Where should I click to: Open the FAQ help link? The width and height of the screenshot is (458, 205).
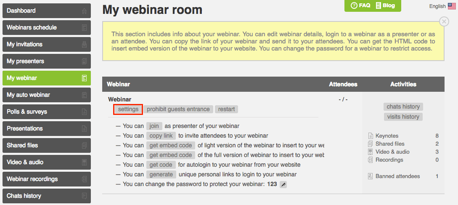[360, 5]
